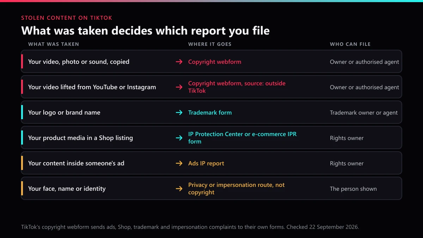423x238 pixels.
Task: Click the arrow in the face, name or identity row
Action: pos(179,189)
